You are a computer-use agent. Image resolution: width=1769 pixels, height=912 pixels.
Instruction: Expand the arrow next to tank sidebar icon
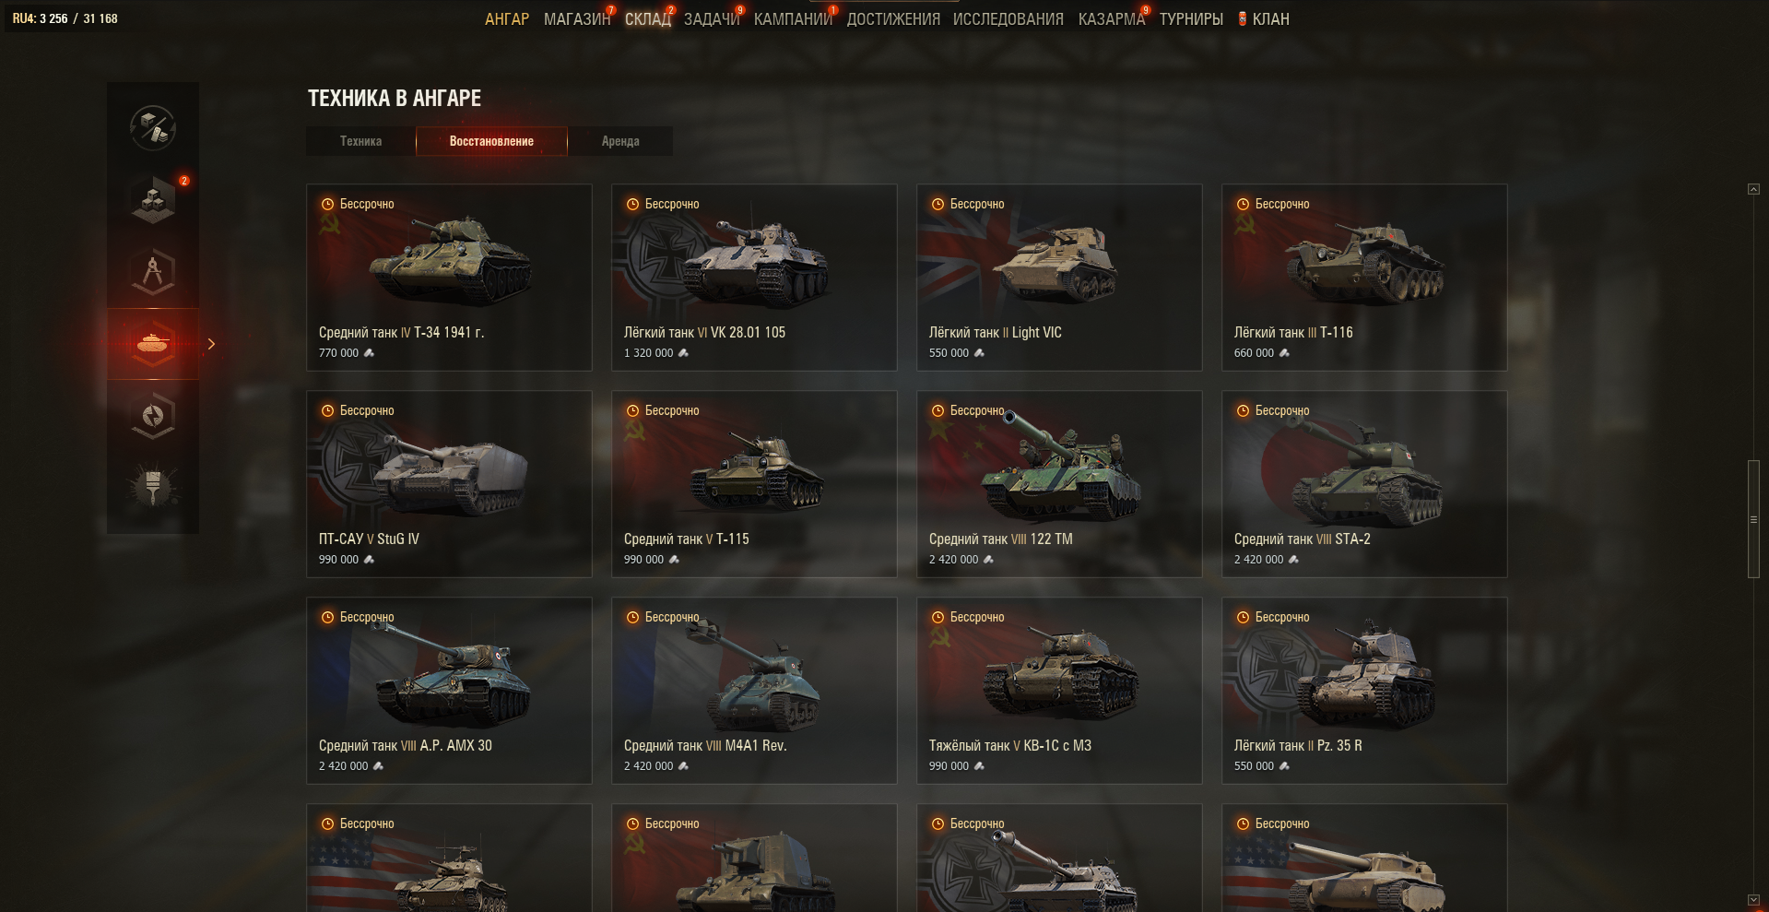[211, 344]
